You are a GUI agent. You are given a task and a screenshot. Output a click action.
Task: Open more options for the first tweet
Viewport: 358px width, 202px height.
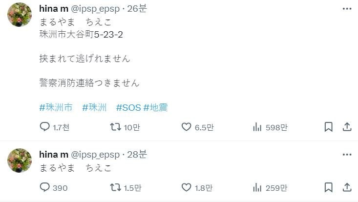pyautogui.click(x=347, y=8)
